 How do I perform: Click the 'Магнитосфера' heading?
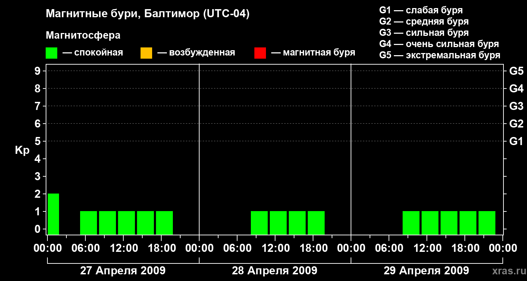[83, 35]
